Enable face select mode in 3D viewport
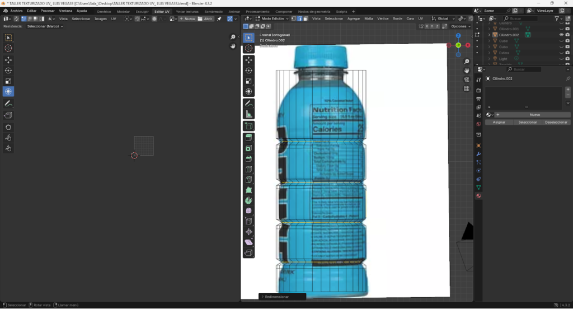The width and height of the screenshot is (573, 309). tap(306, 18)
